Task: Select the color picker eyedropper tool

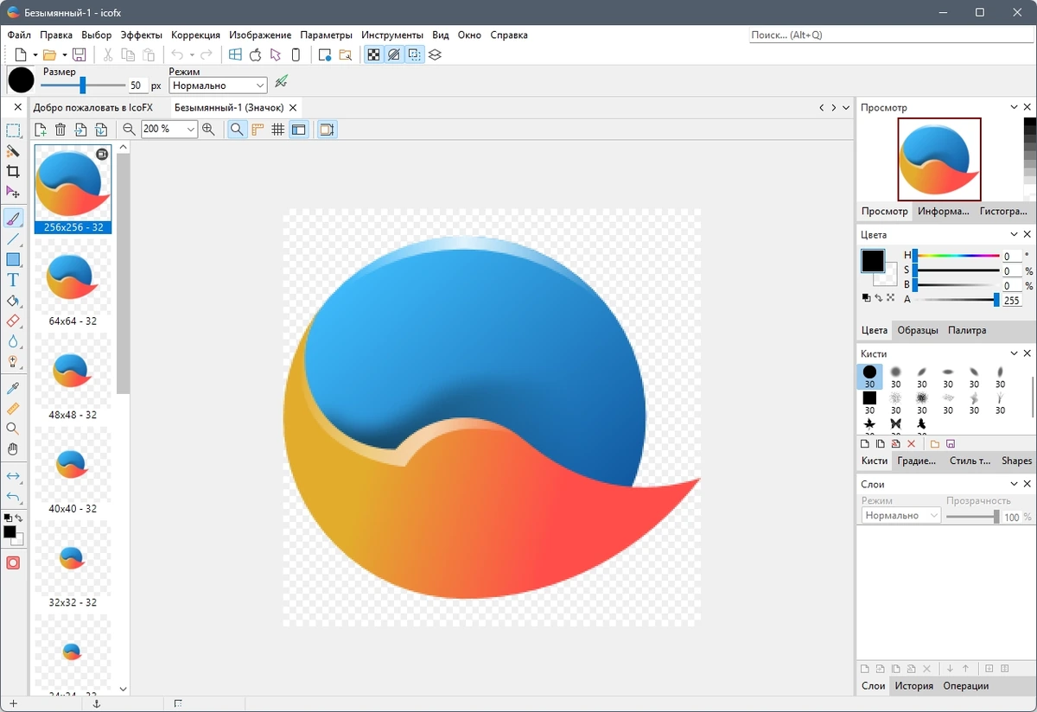Action: coord(13,387)
